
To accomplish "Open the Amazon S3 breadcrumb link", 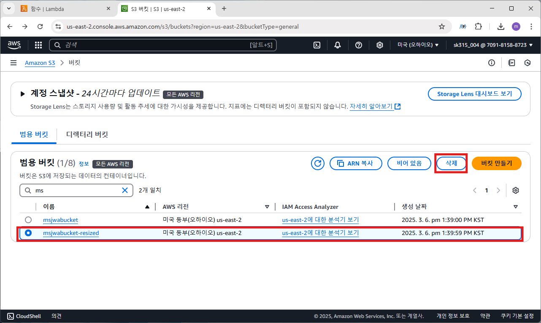I will click(x=40, y=63).
